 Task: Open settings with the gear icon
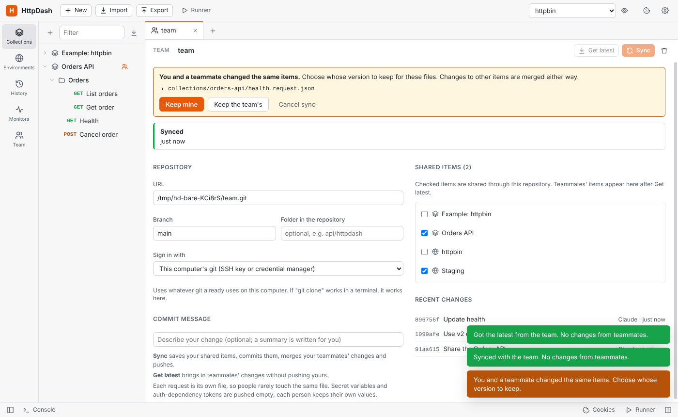click(665, 11)
